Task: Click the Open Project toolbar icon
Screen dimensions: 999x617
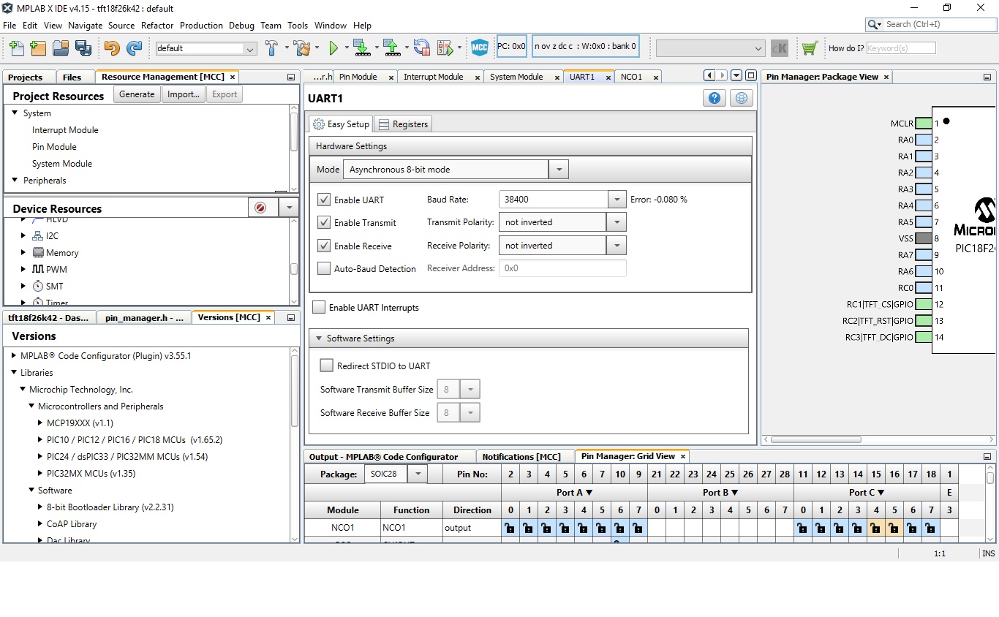Action: [x=61, y=48]
